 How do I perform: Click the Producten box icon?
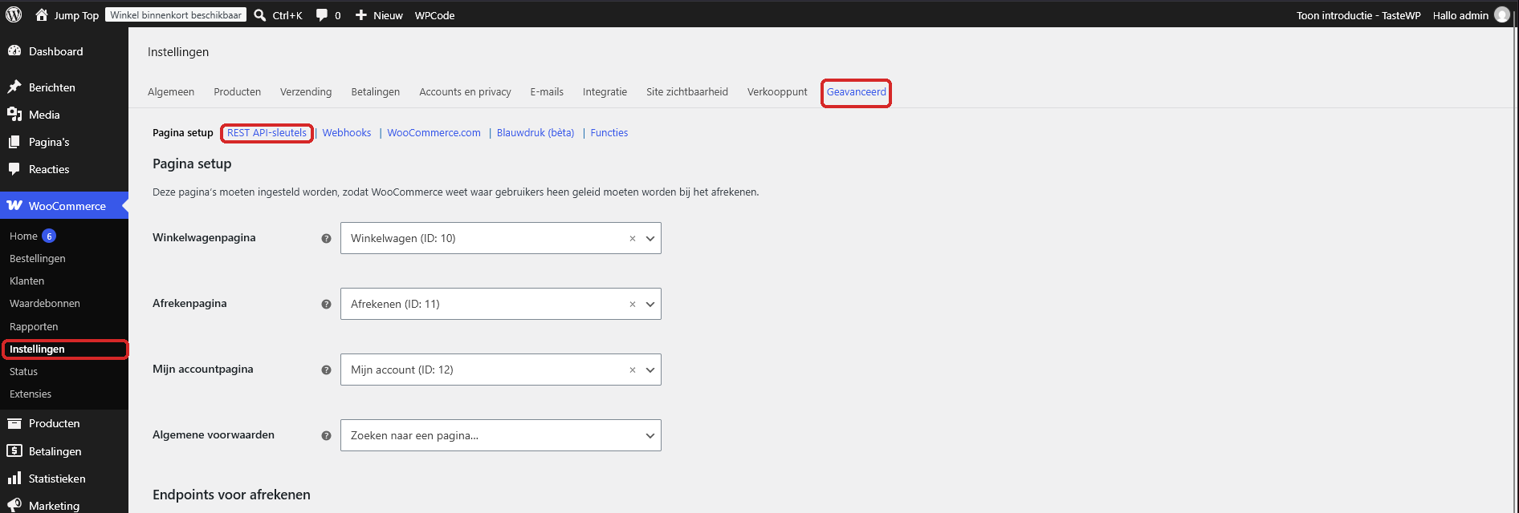click(14, 423)
